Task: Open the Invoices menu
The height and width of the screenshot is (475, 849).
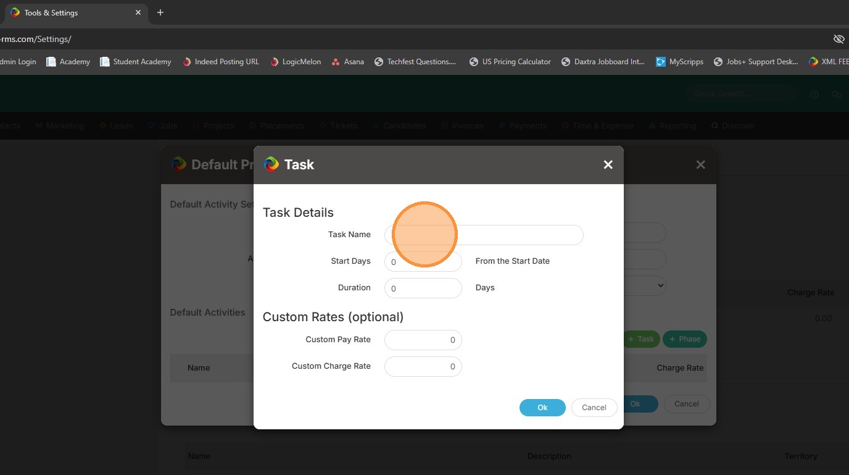Action: [462, 125]
